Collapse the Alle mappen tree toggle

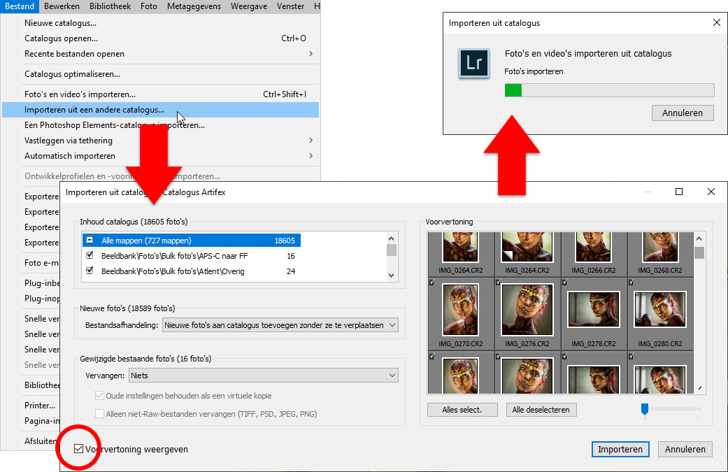pyautogui.click(x=90, y=241)
